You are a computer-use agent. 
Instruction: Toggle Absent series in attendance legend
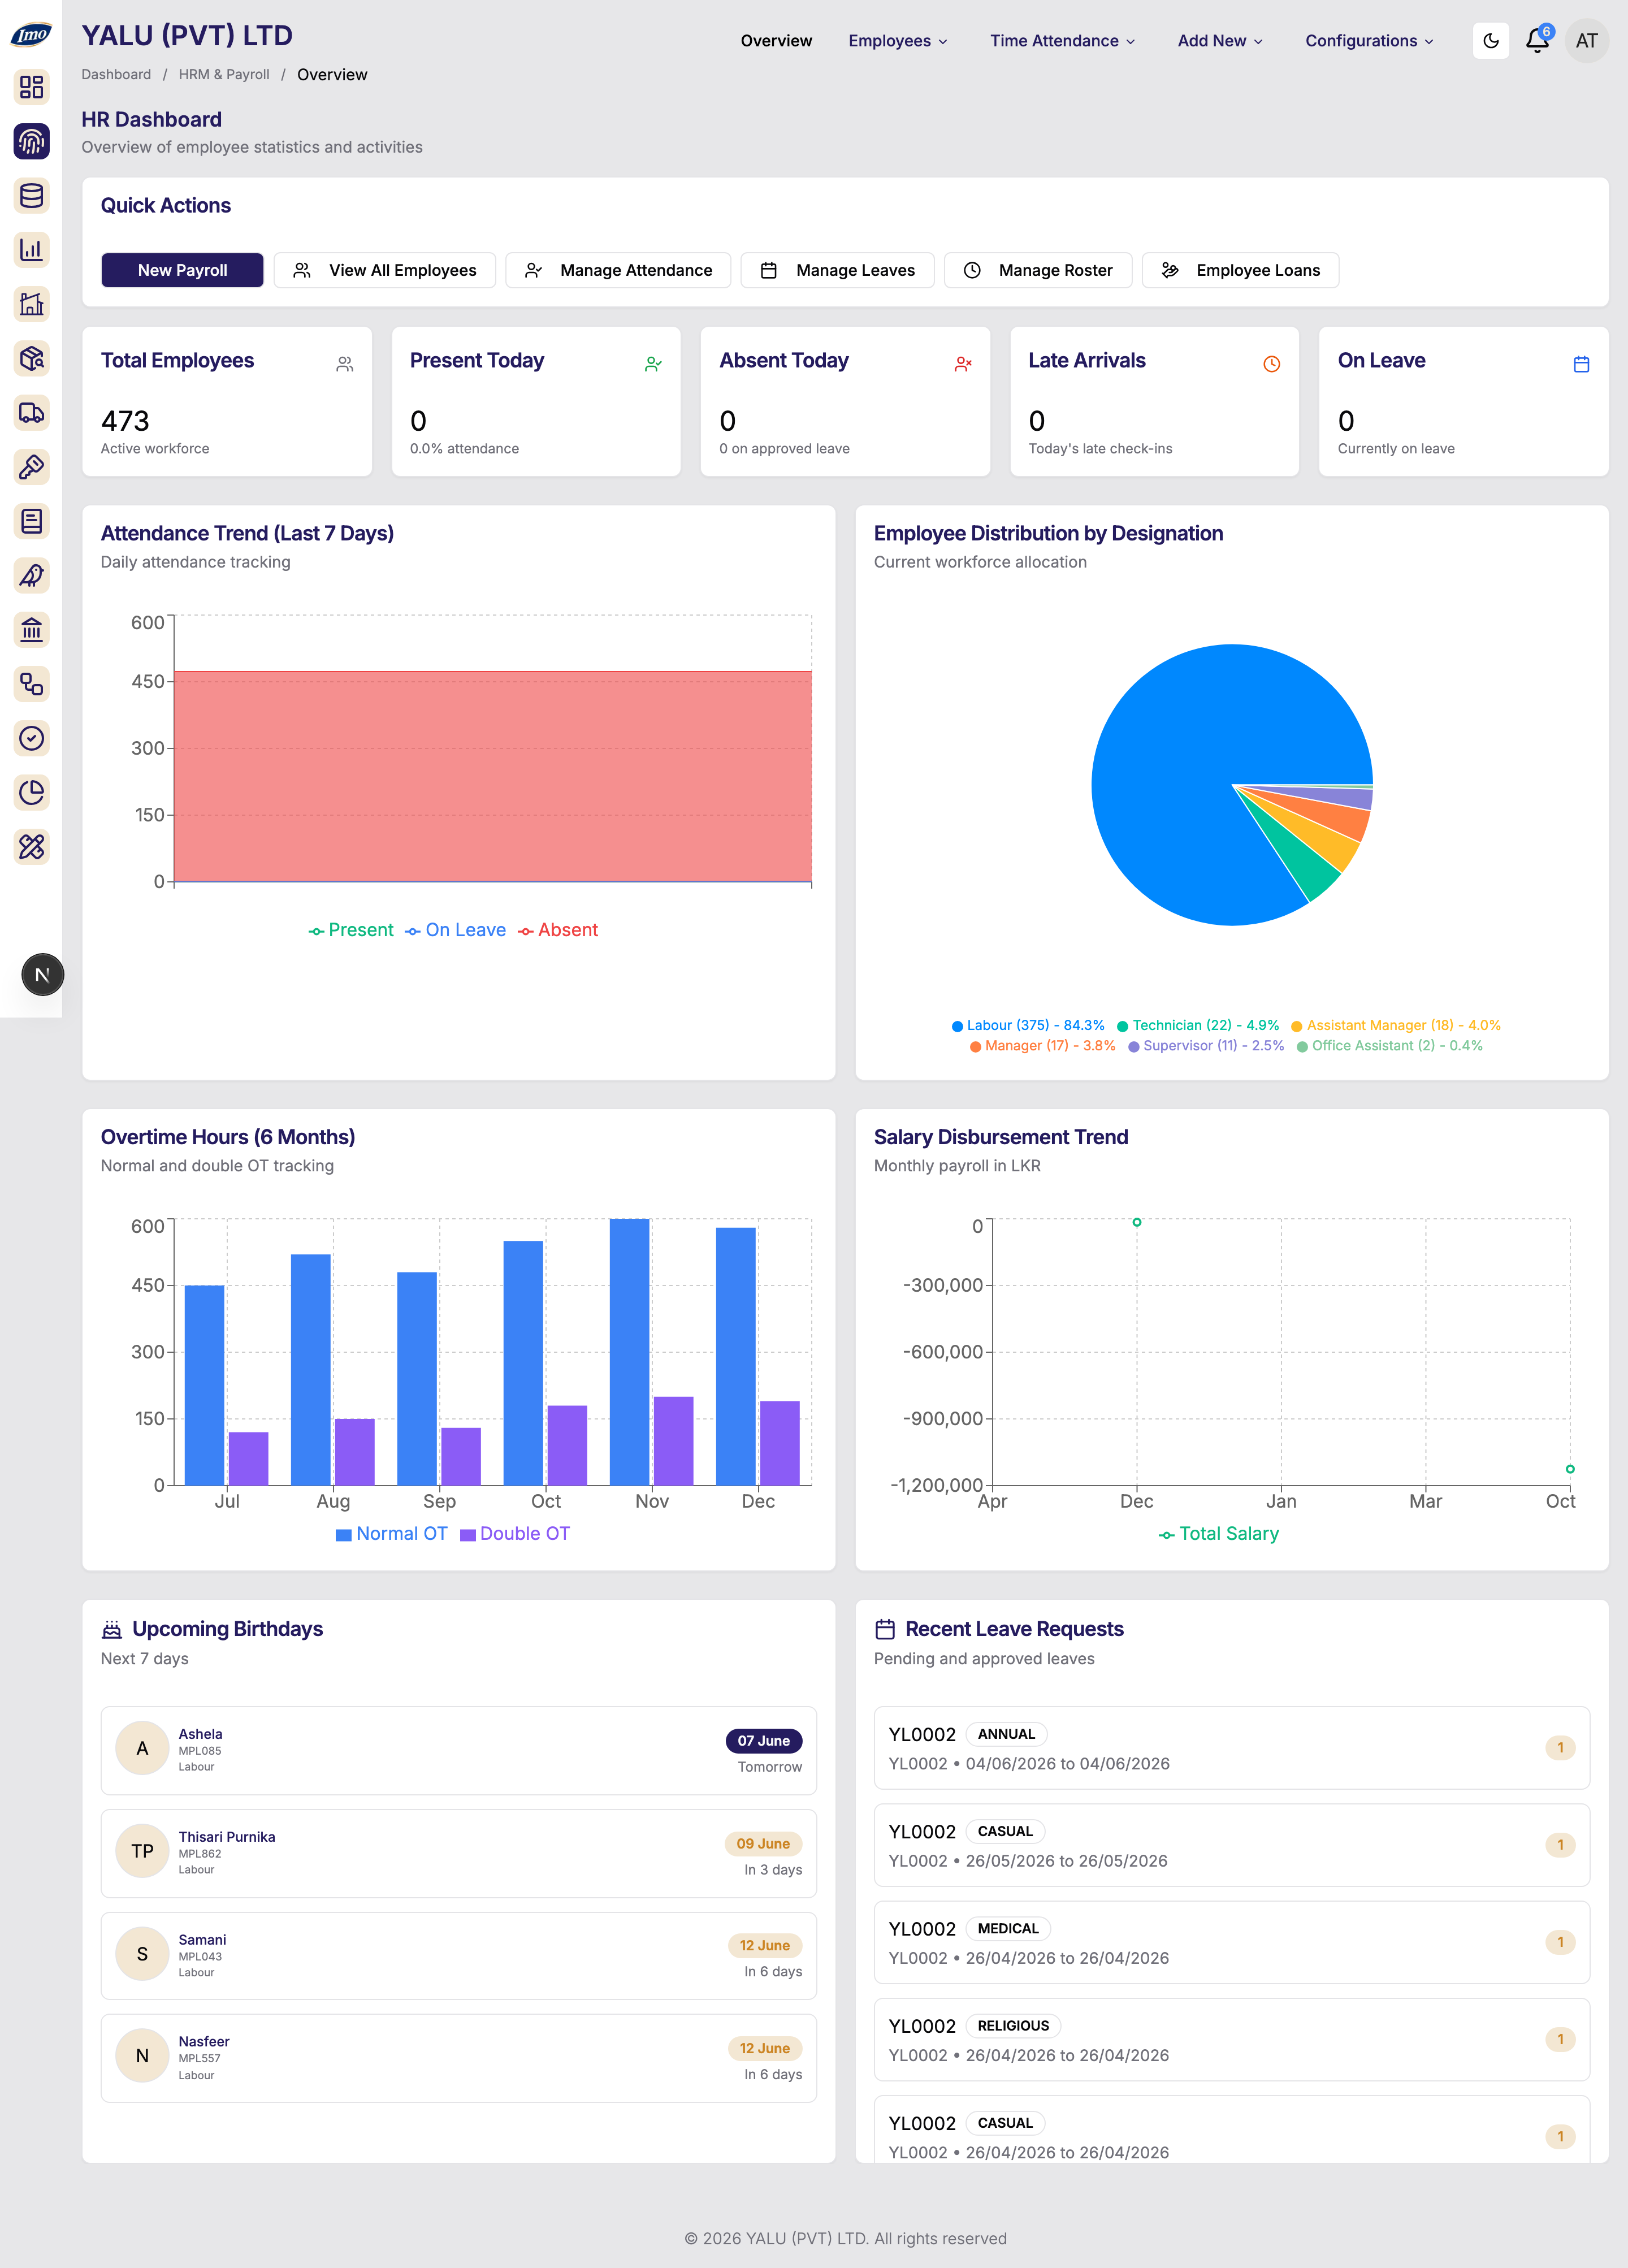click(x=557, y=930)
